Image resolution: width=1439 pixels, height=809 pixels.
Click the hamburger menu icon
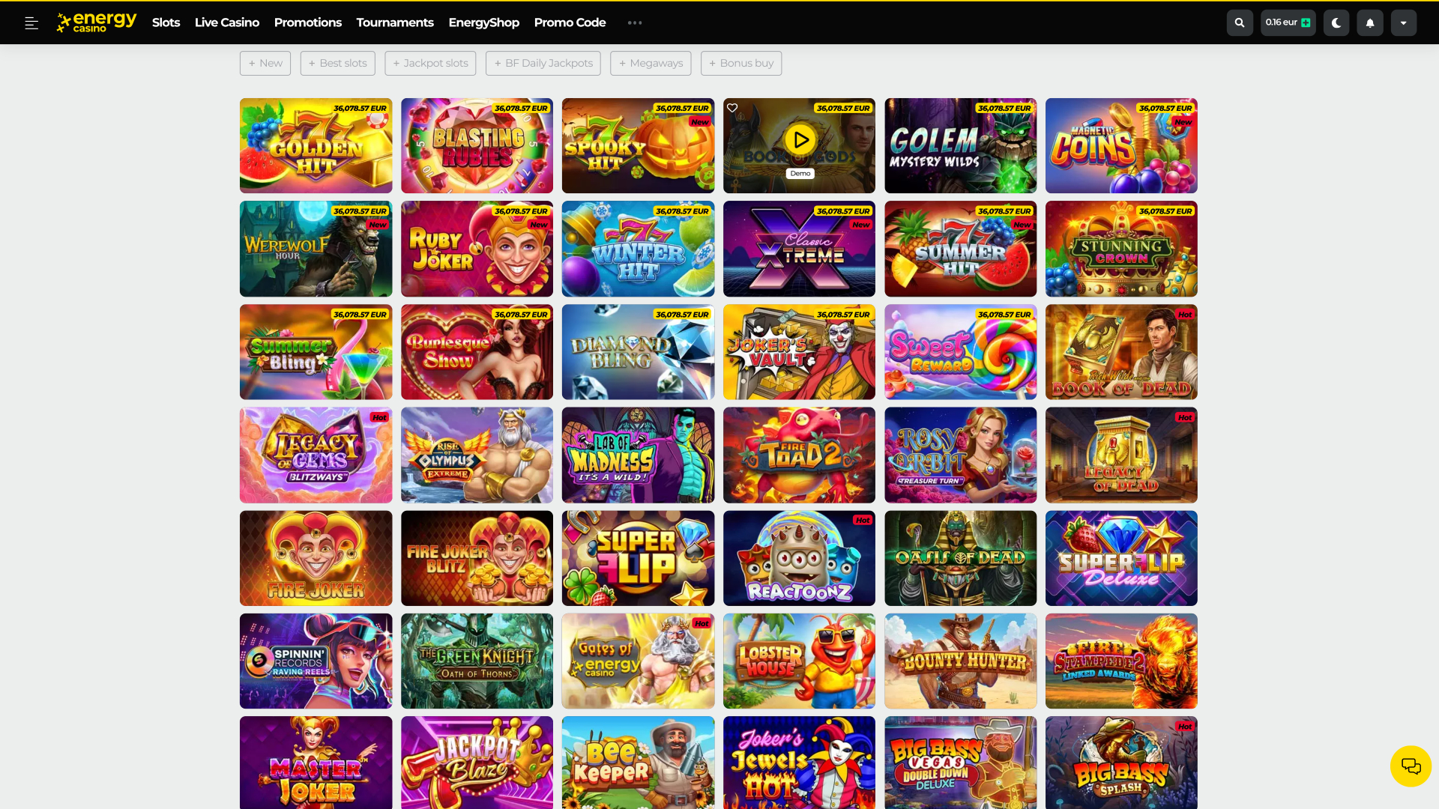coord(31,22)
